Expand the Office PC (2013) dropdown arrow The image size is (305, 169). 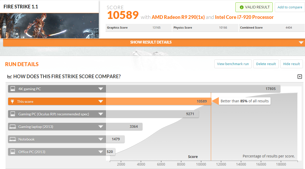[x=101, y=152]
